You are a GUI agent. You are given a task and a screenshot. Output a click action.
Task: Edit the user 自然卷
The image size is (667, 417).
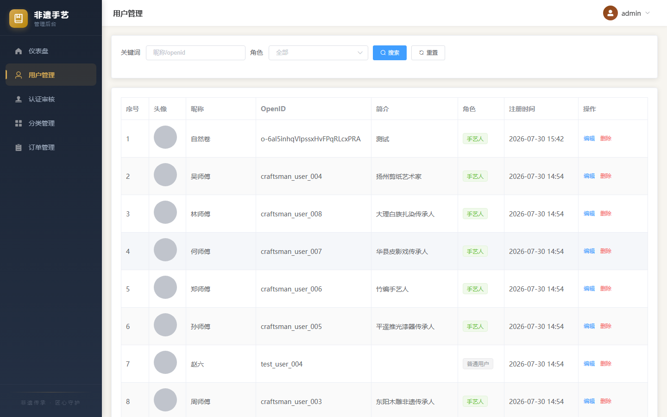589,139
